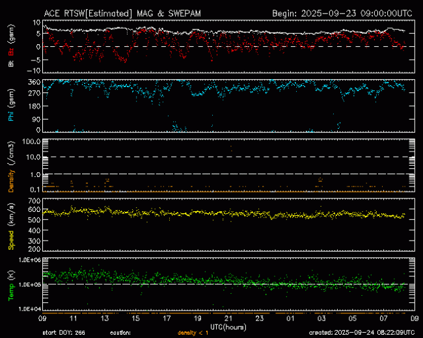Select the '13' hour label on time axis

click(105, 318)
